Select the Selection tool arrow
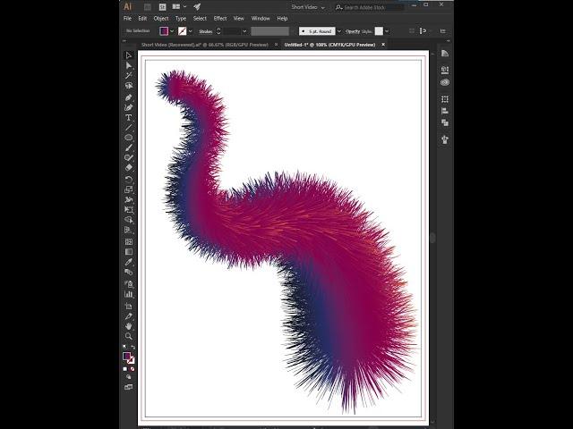This screenshot has width=573, height=429. click(x=129, y=55)
